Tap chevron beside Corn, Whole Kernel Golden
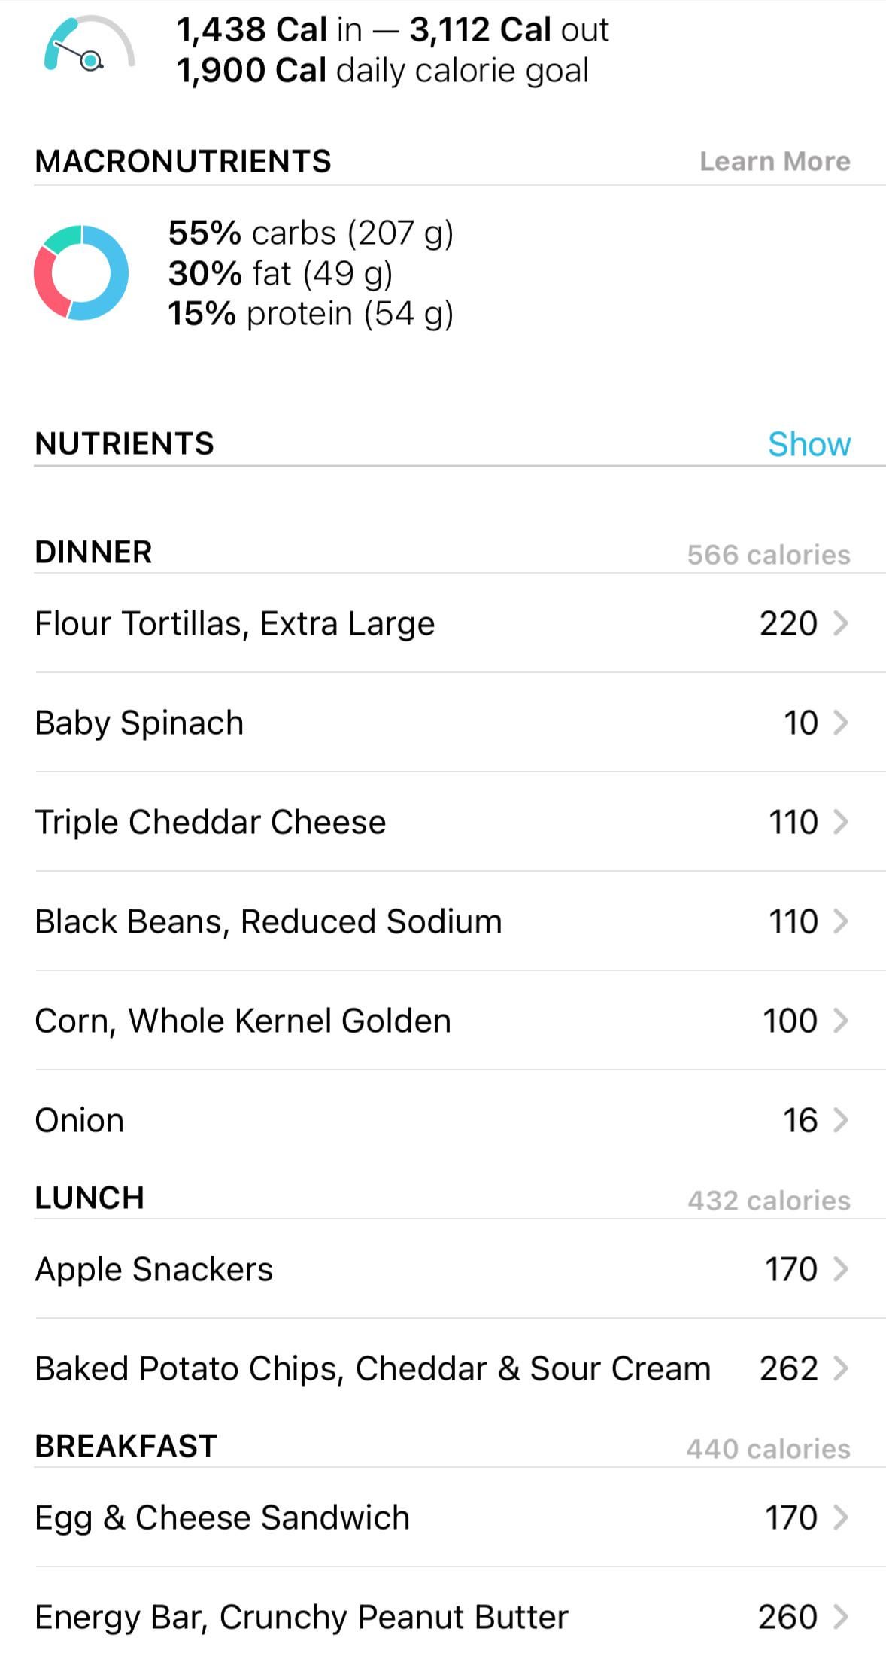This screenshot has height=1659, width=886. coord(841,1021)
